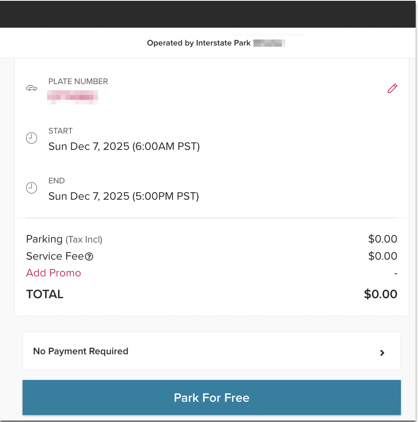Expand the No Payment Required section

pyautogui.click(x=212, y=351)
